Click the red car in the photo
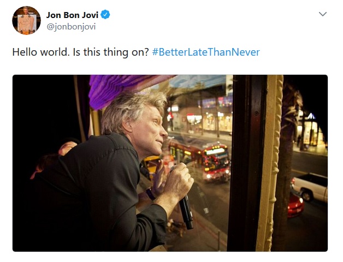Image resolution: width=343 pixels, height=262 pixels. click(295, 206)
